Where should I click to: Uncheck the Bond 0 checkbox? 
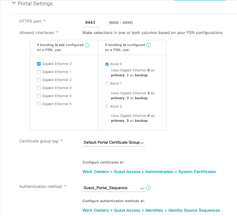pos(107,64)
